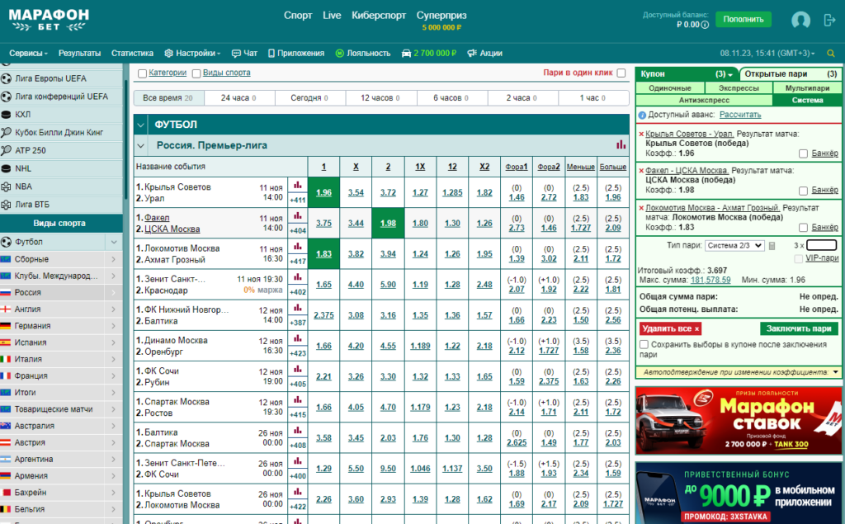Open the search magnifier icon
Viewport: 845px width, 524px height.
click(x=830, y=54)
